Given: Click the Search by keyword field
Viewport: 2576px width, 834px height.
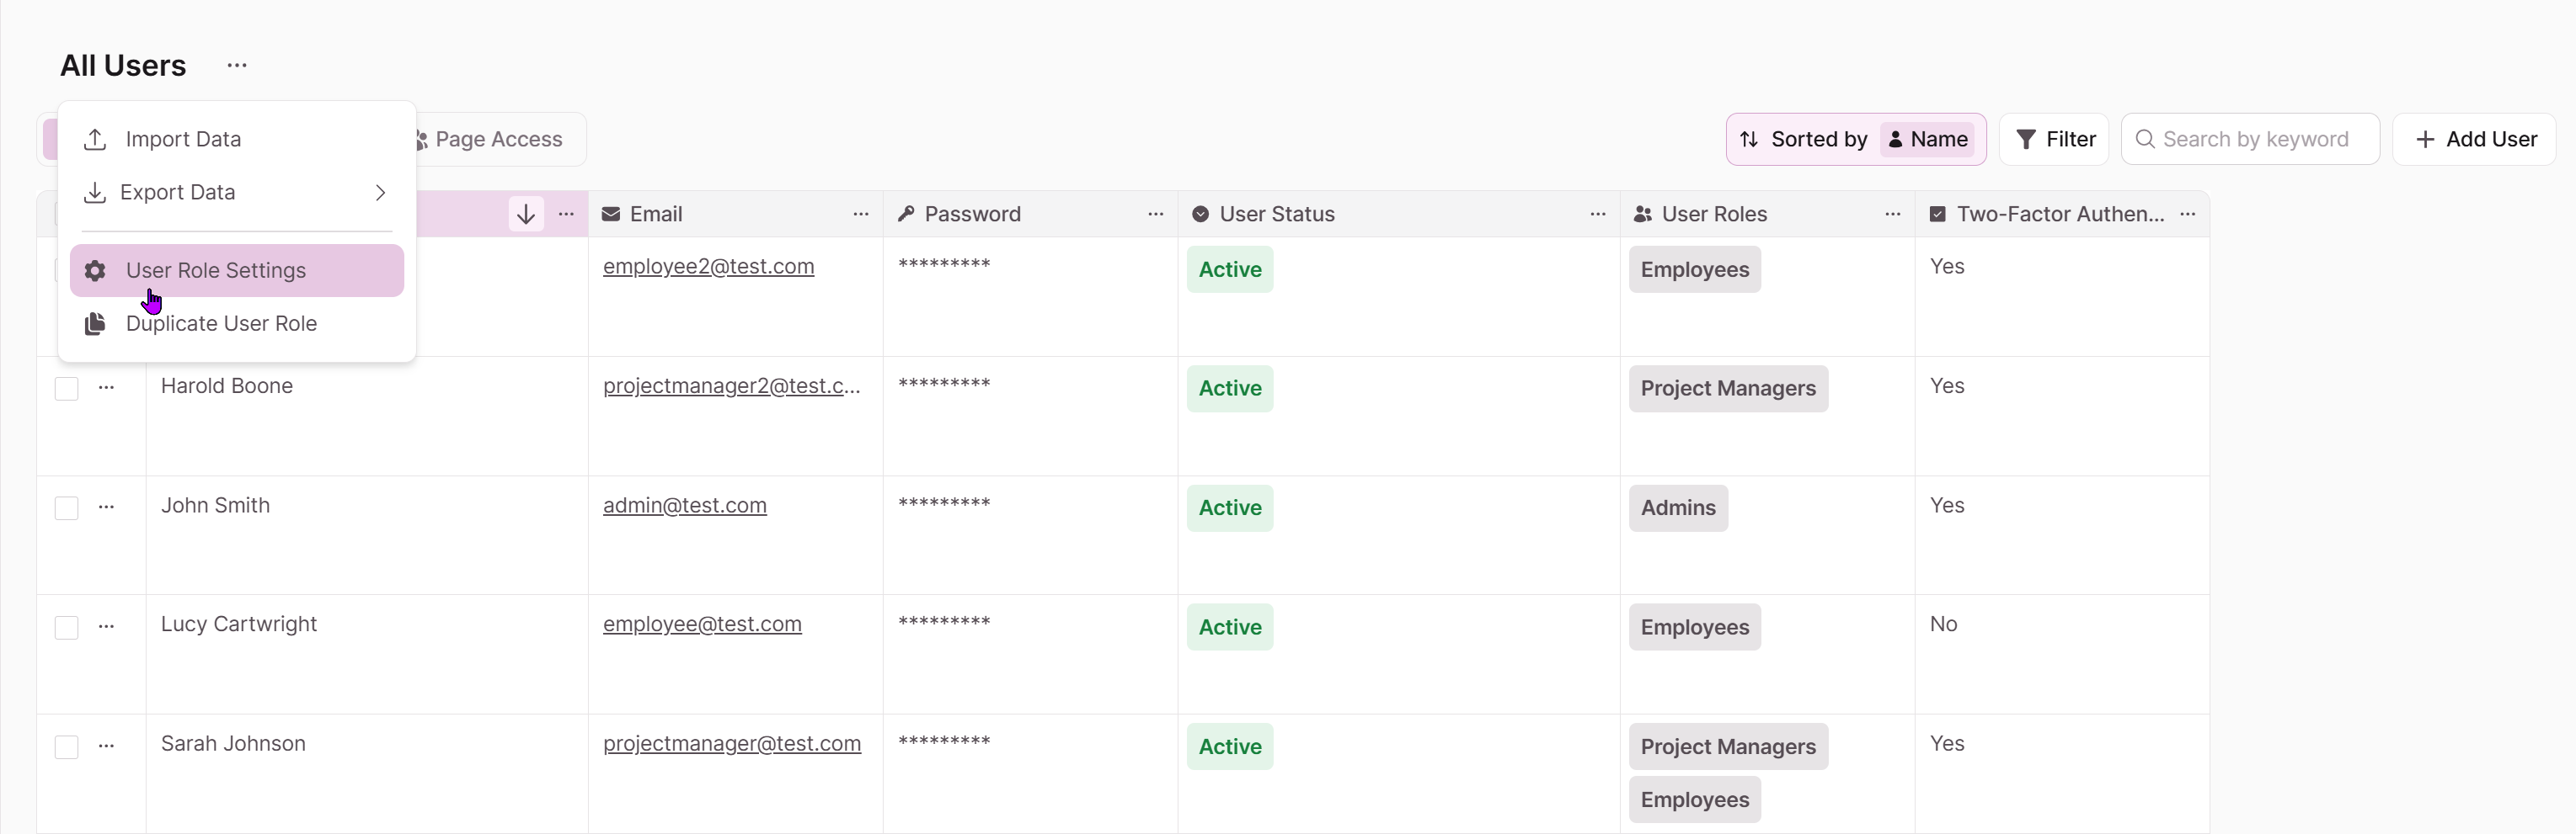Looking at the screenshot, I should point(2250,139).
